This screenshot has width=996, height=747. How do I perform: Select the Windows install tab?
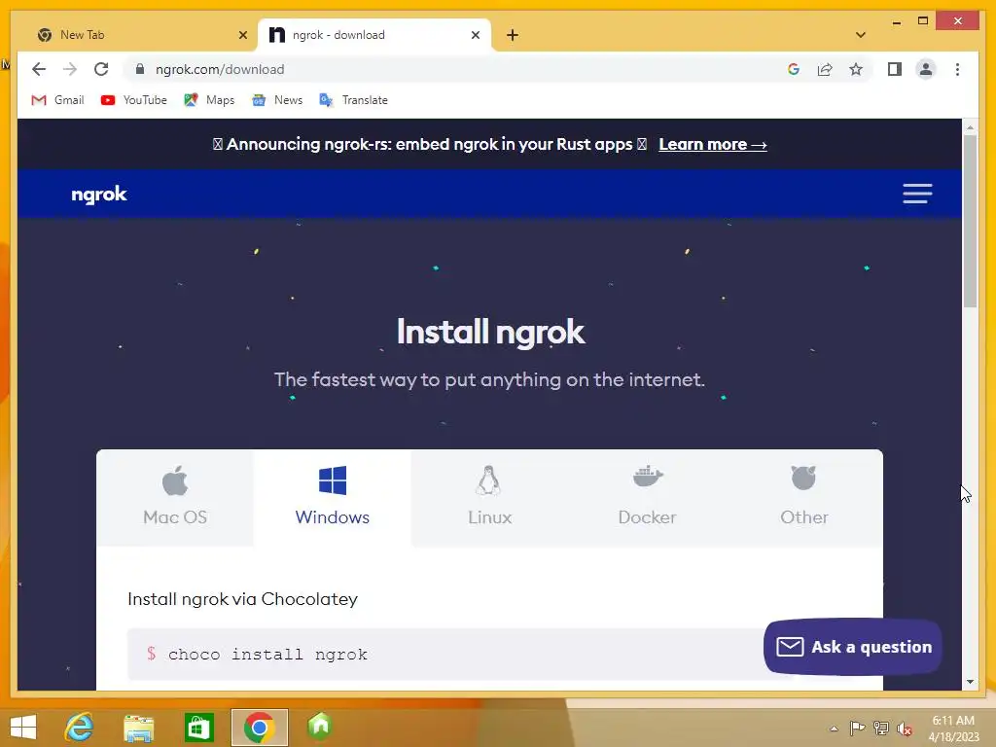click(333, 497)
